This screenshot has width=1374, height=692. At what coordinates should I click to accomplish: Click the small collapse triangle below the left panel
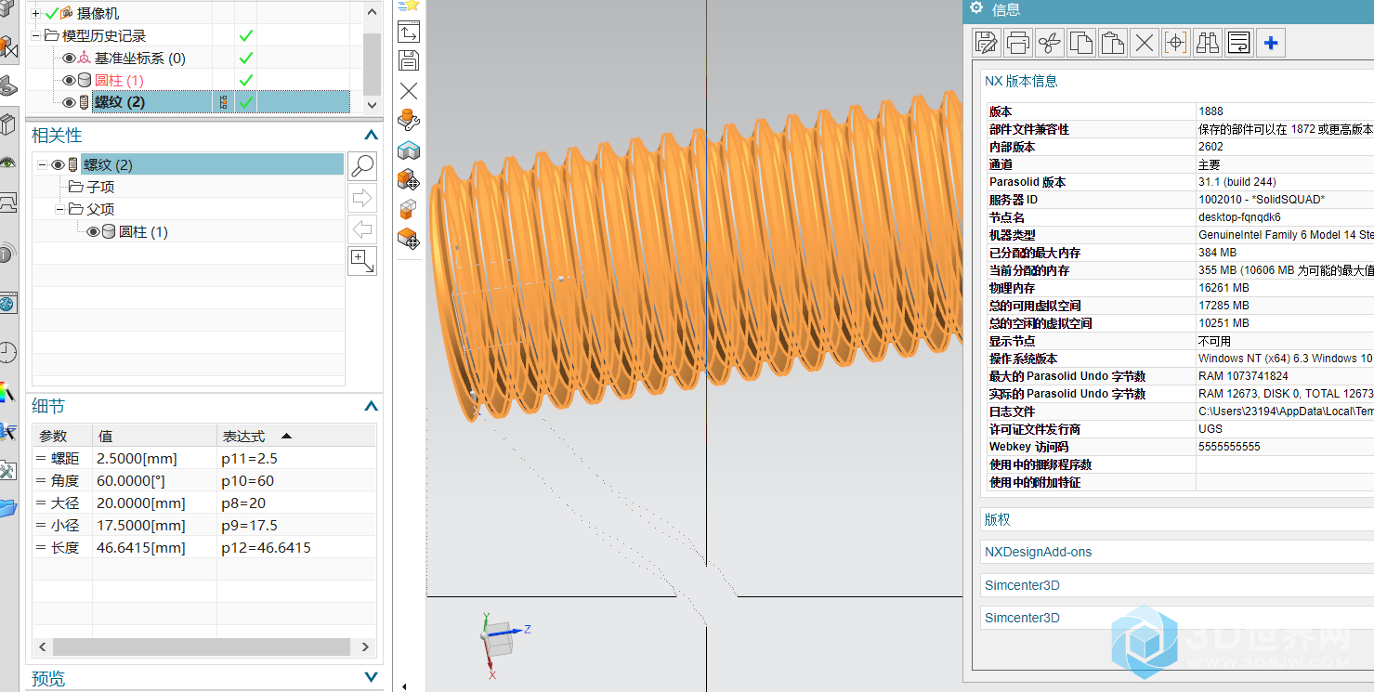tap(405, 687)
